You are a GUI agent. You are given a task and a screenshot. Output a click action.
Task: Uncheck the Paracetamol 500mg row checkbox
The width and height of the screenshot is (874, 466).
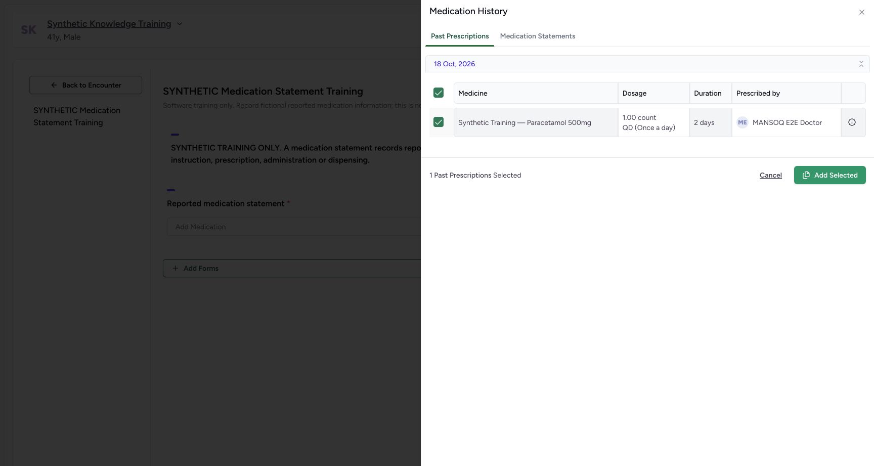(439, 122)
